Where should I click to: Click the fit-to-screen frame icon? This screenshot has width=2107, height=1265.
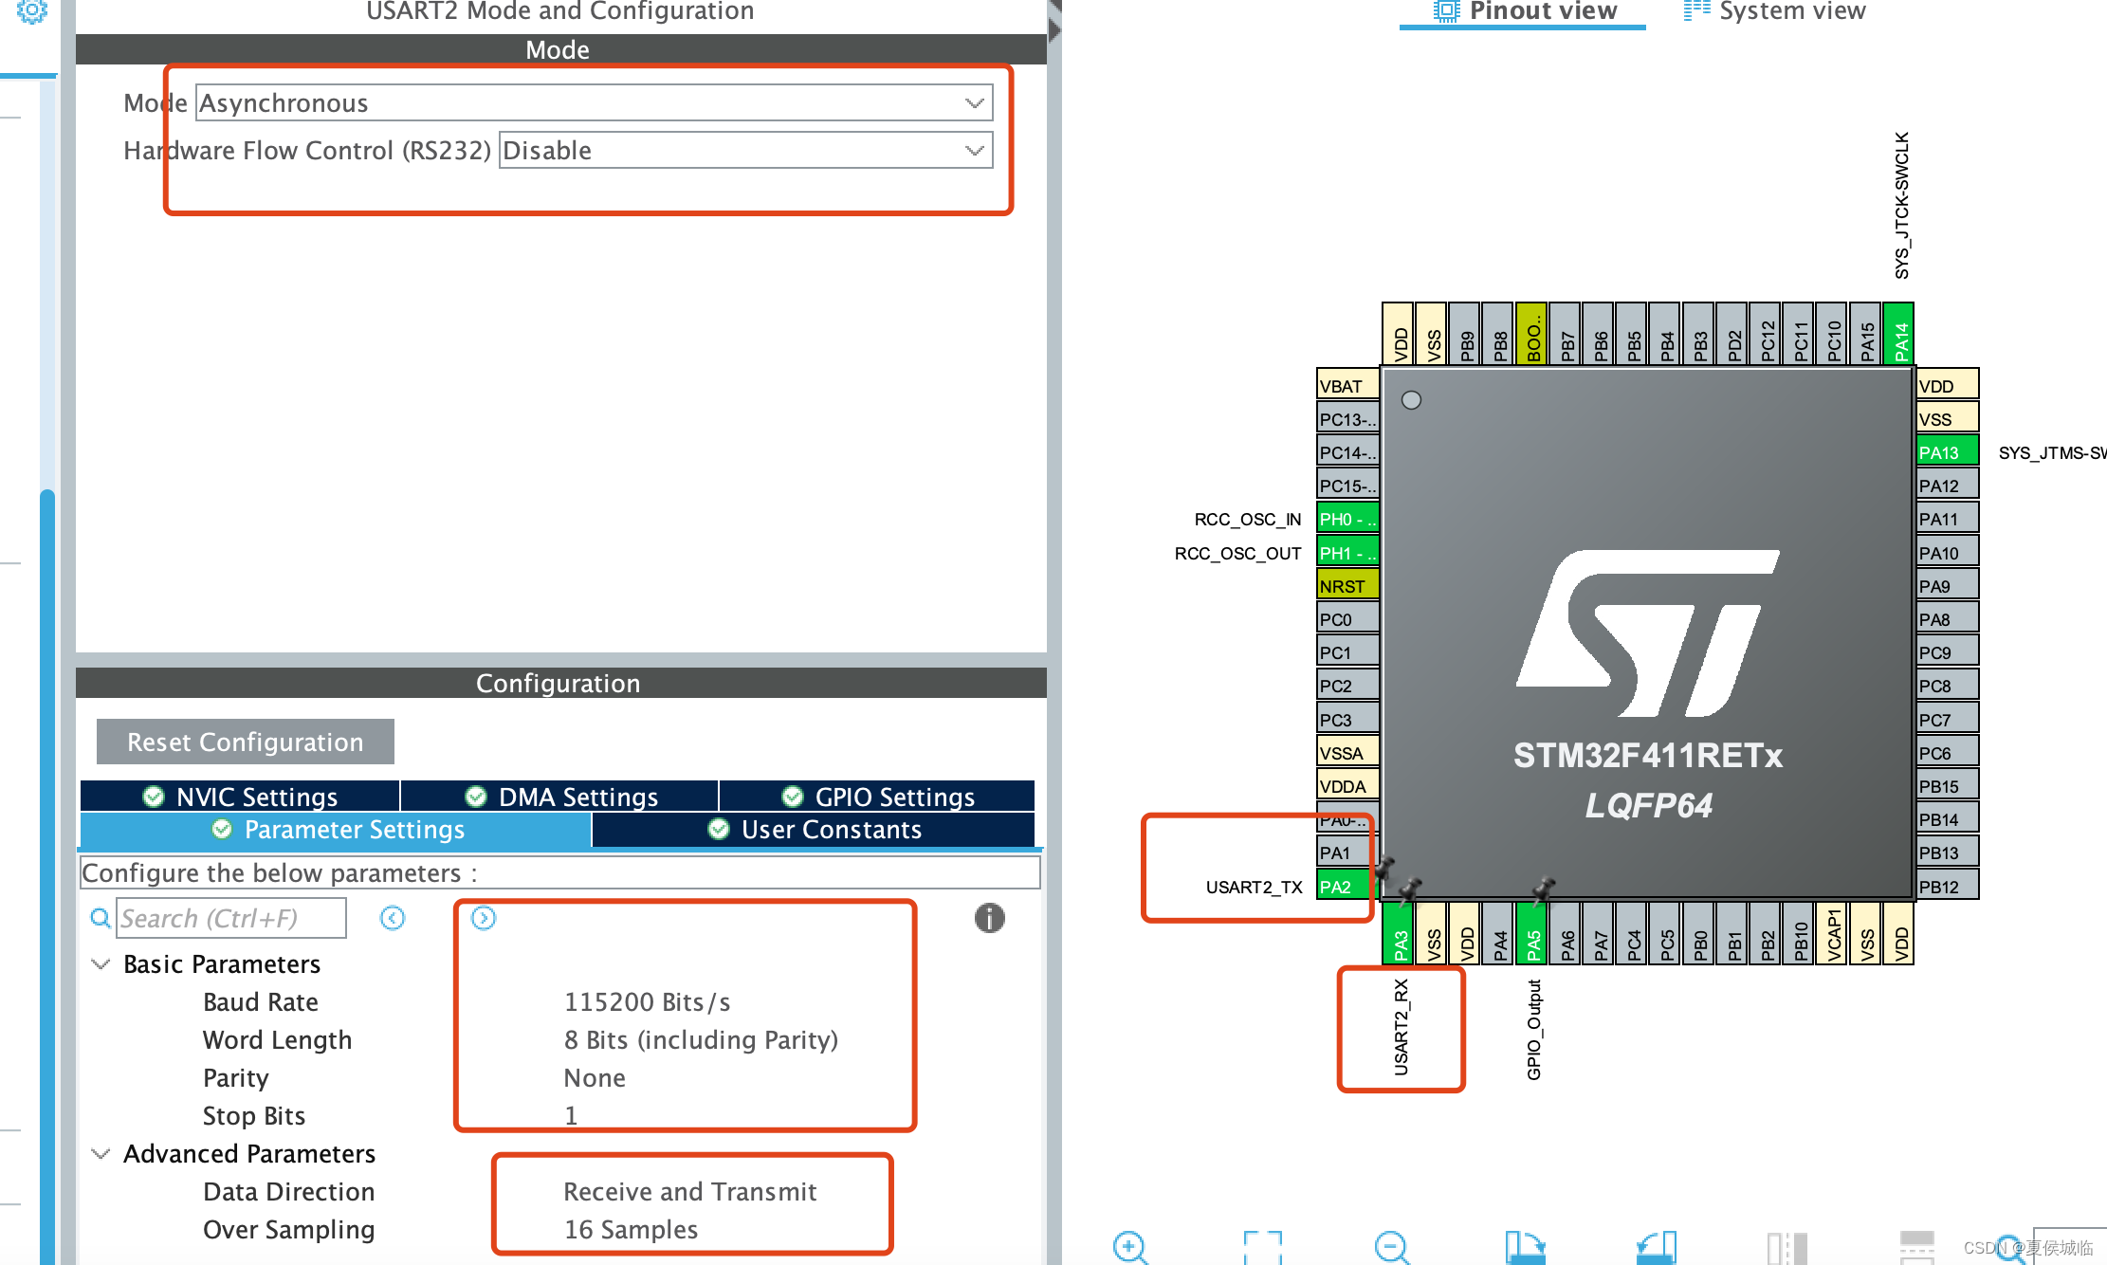point(1262,1247)
